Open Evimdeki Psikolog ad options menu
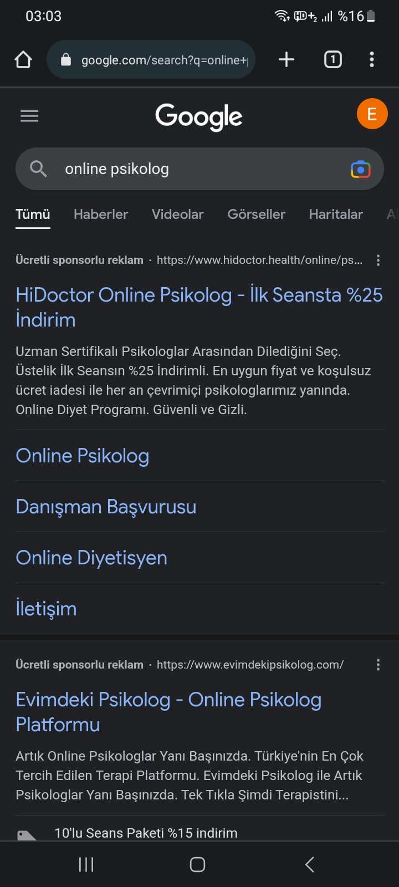 [378, 665]
